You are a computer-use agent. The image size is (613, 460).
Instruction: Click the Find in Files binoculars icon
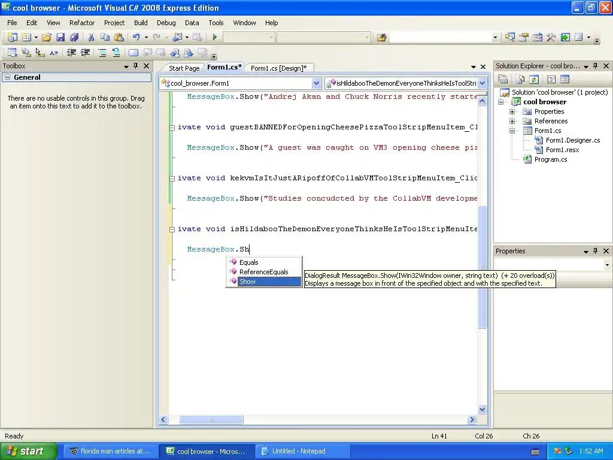[381, 37]
